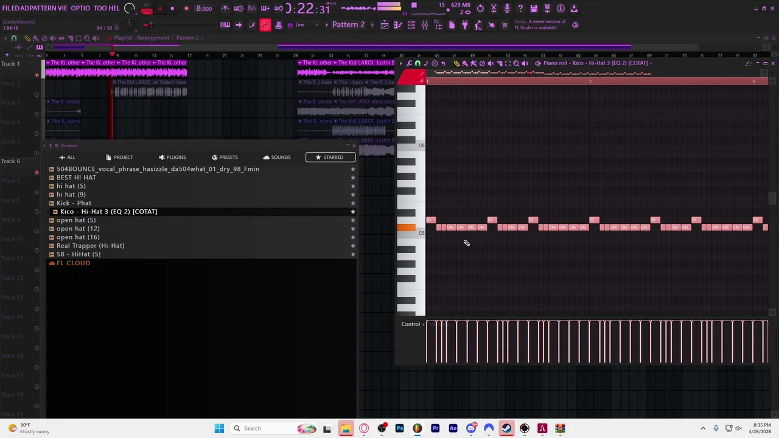The image size is (779, 438).
Task: Pause playback with the pause button
Action: 159,9
